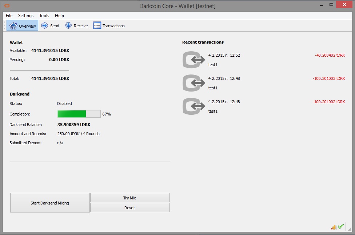The width and height of the screenshot is (355, 235).
Task: Start Darksend Mixing
Action: [x=50, y=203]
